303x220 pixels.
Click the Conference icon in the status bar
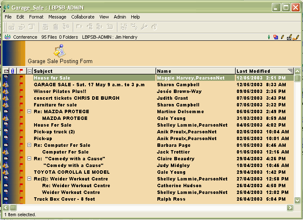8,37
